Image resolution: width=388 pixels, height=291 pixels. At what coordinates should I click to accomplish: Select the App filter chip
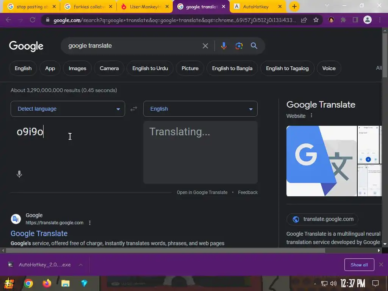tap(50, 68)
